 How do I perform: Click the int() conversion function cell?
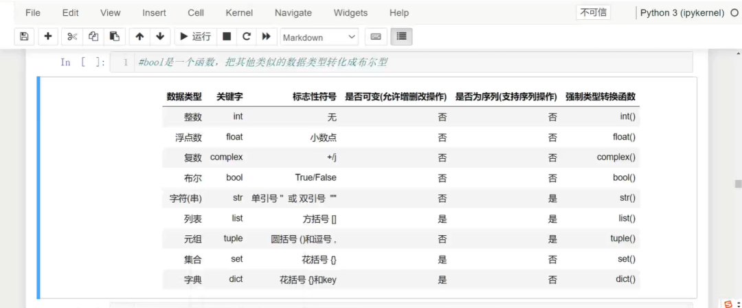[x=627, y=117]
